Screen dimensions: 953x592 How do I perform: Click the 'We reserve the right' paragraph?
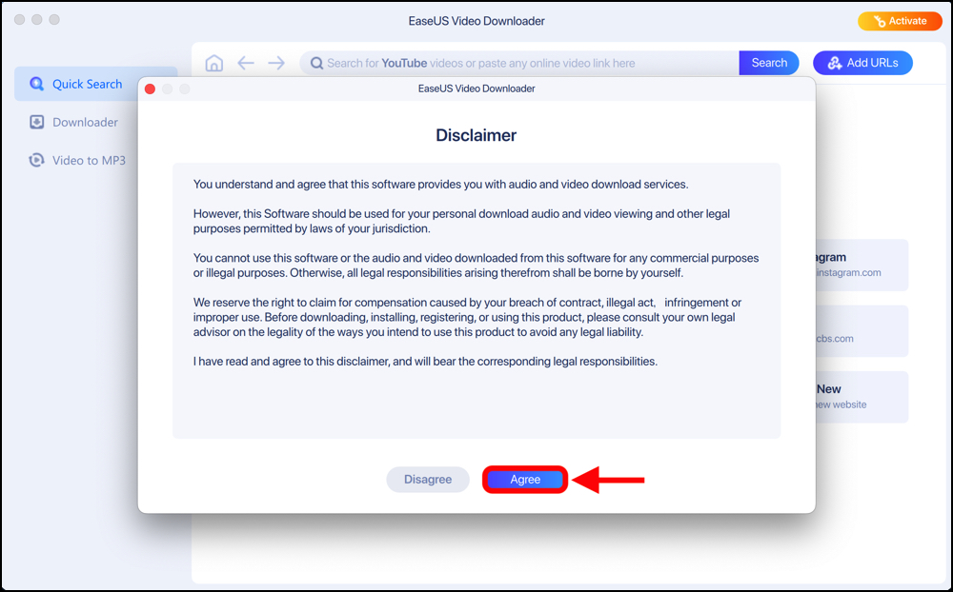point(467,318)
